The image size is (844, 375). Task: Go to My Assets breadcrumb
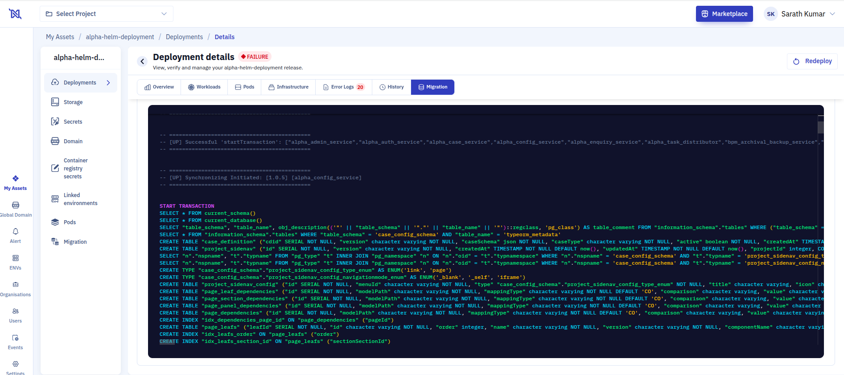(x=60, y=37)
